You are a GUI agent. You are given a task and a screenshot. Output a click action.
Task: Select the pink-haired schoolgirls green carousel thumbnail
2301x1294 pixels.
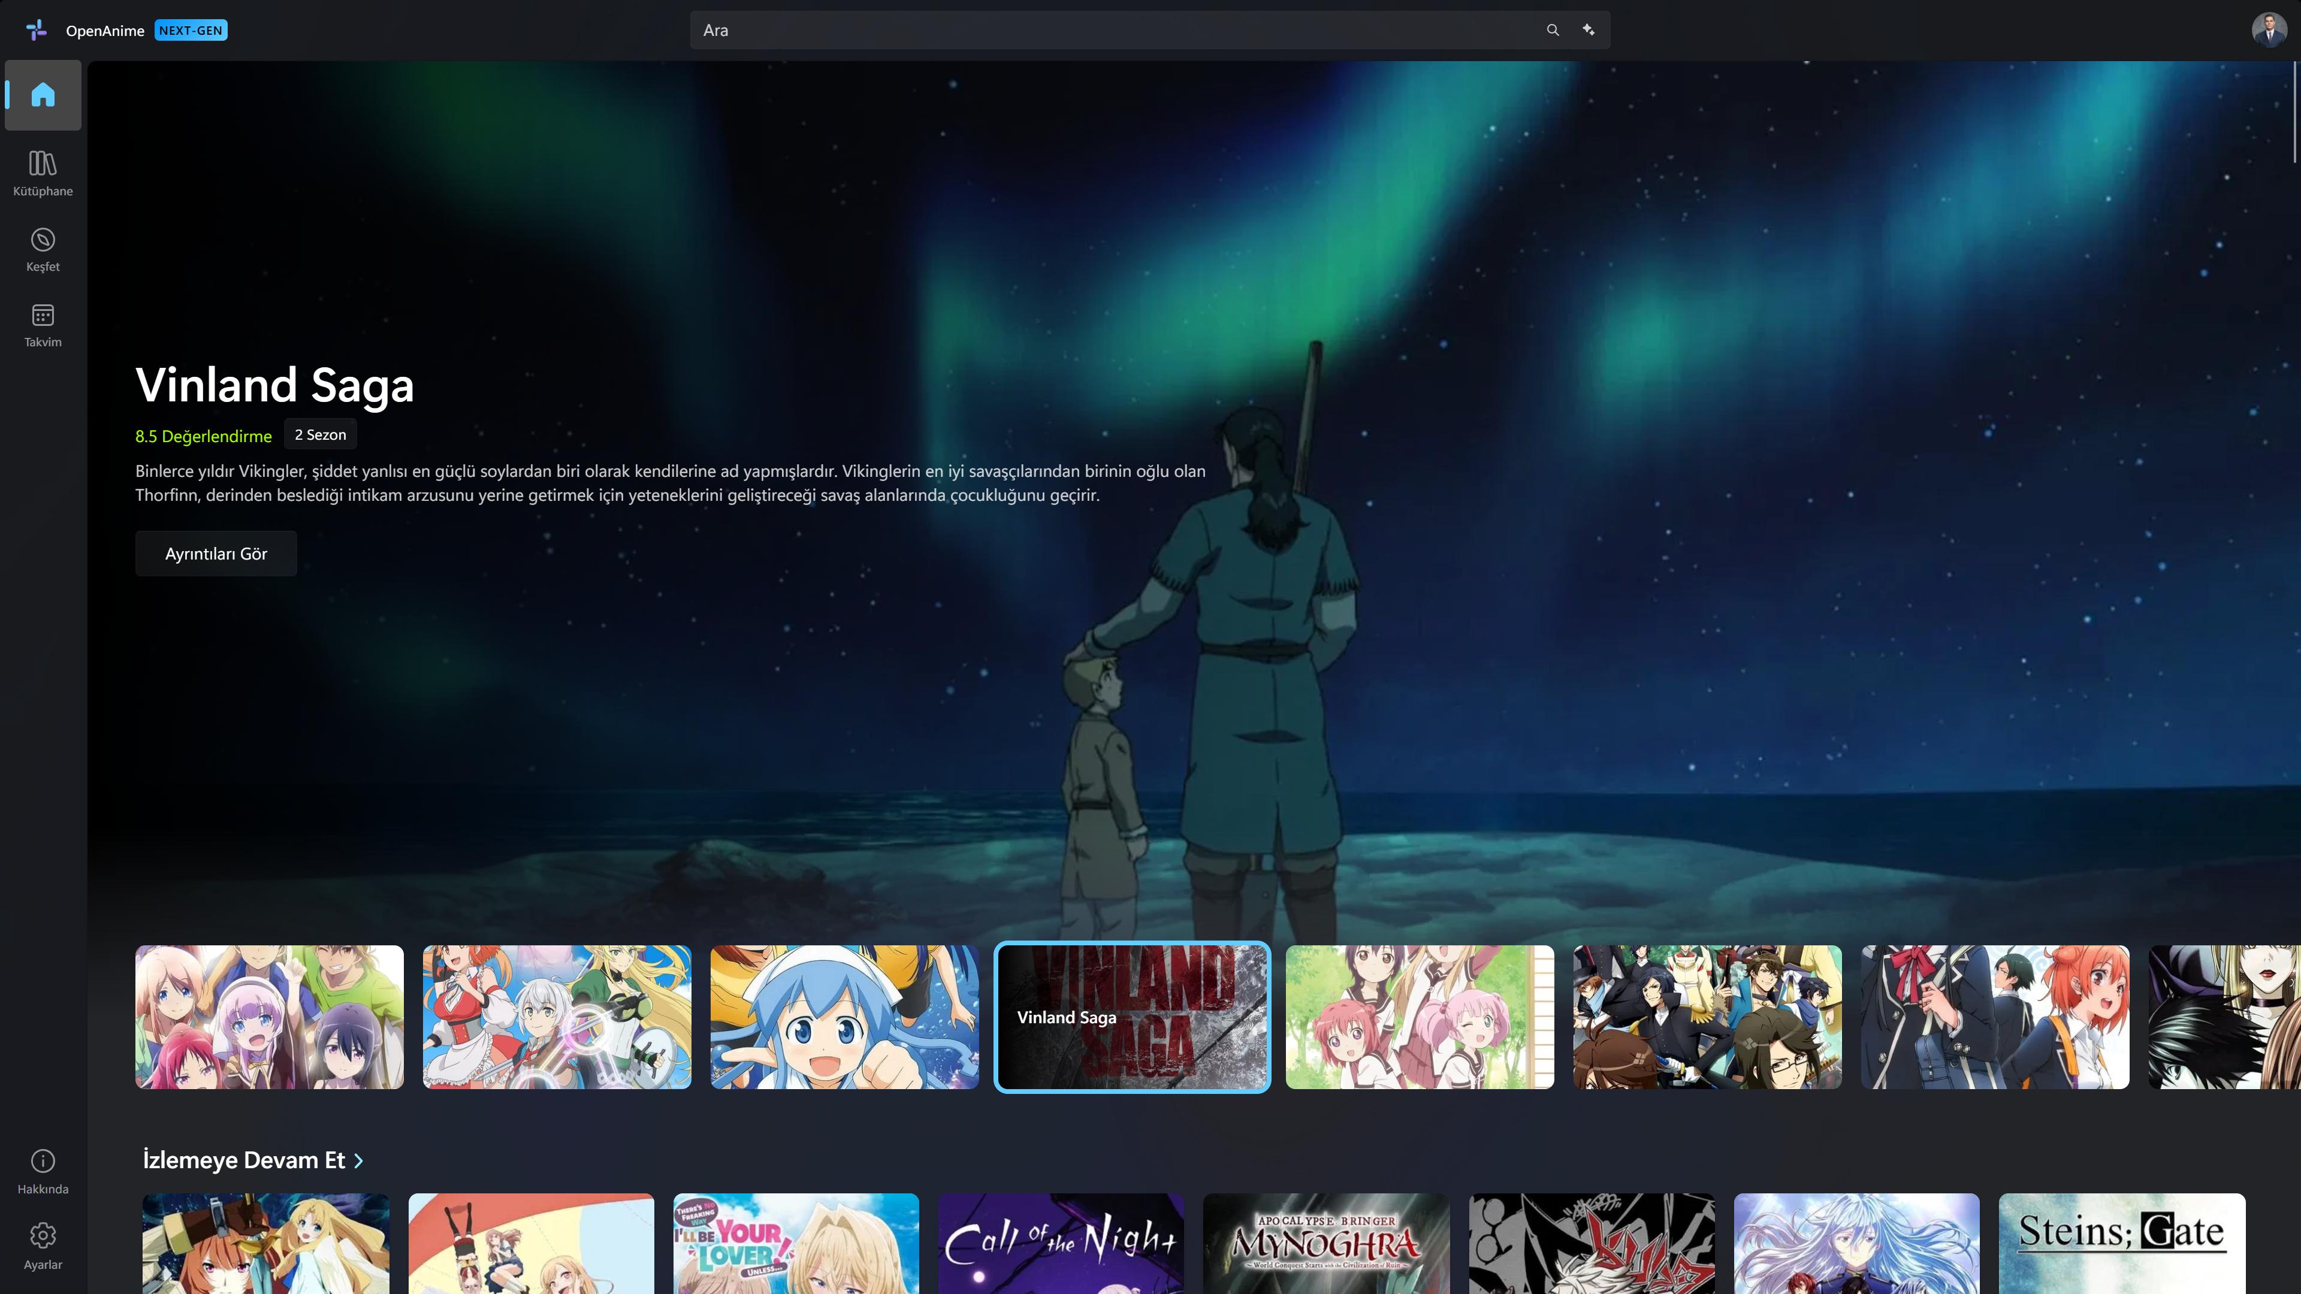(x=1420, y=1017)
